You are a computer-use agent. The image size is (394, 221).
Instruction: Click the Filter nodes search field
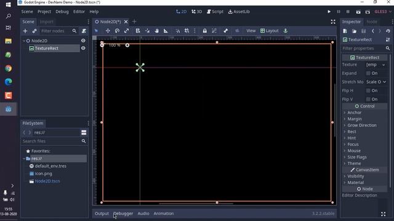pos(58,31)
